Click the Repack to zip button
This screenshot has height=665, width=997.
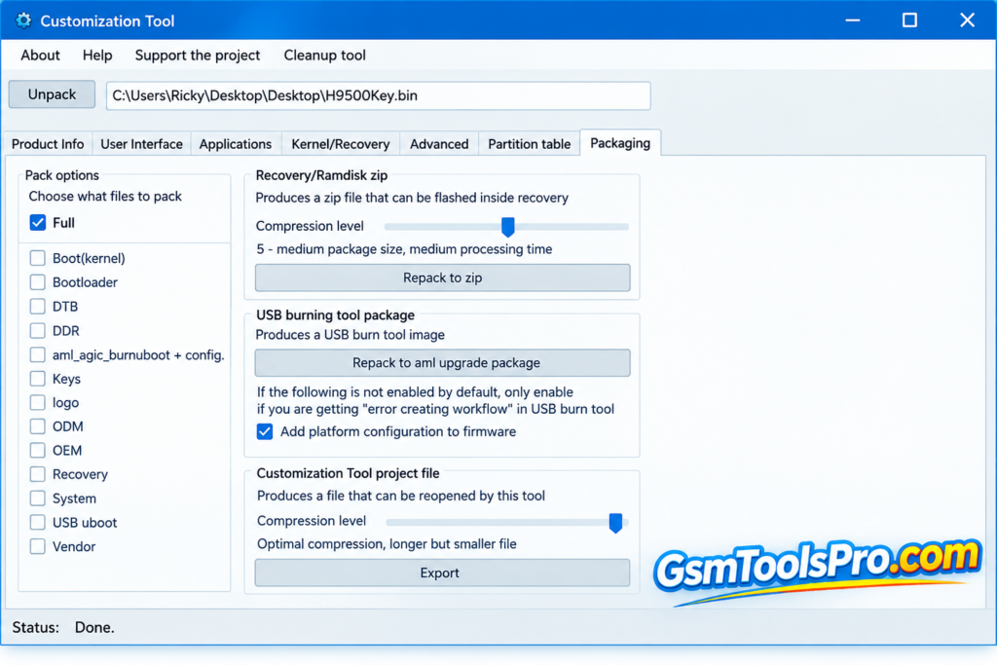coord(443,277)
